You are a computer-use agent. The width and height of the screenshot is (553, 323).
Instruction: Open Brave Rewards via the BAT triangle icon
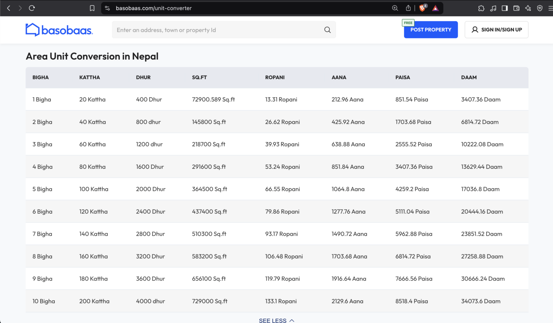click(435, 8)
